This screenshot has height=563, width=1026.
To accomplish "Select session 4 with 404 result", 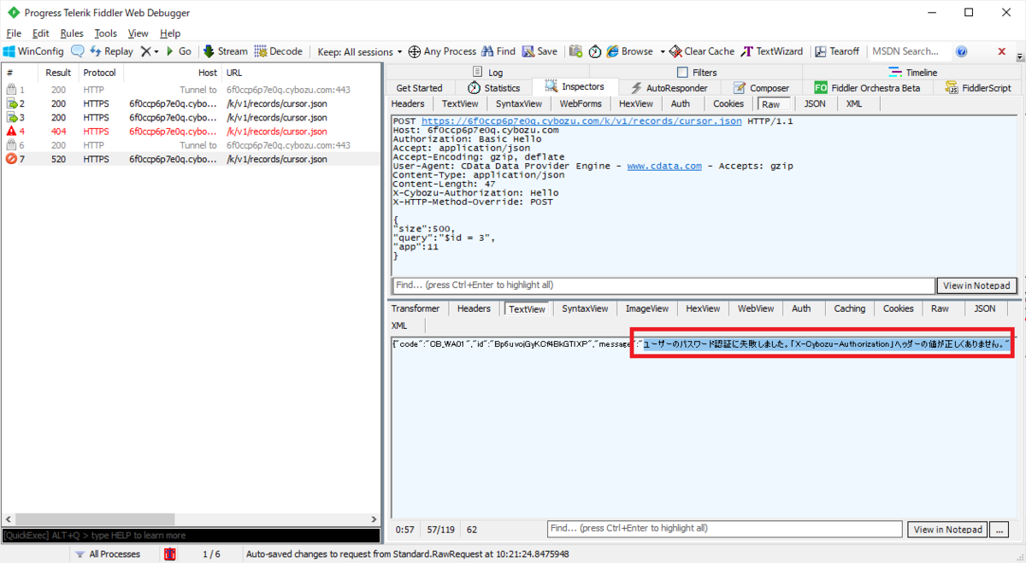I will coord(191,132).
